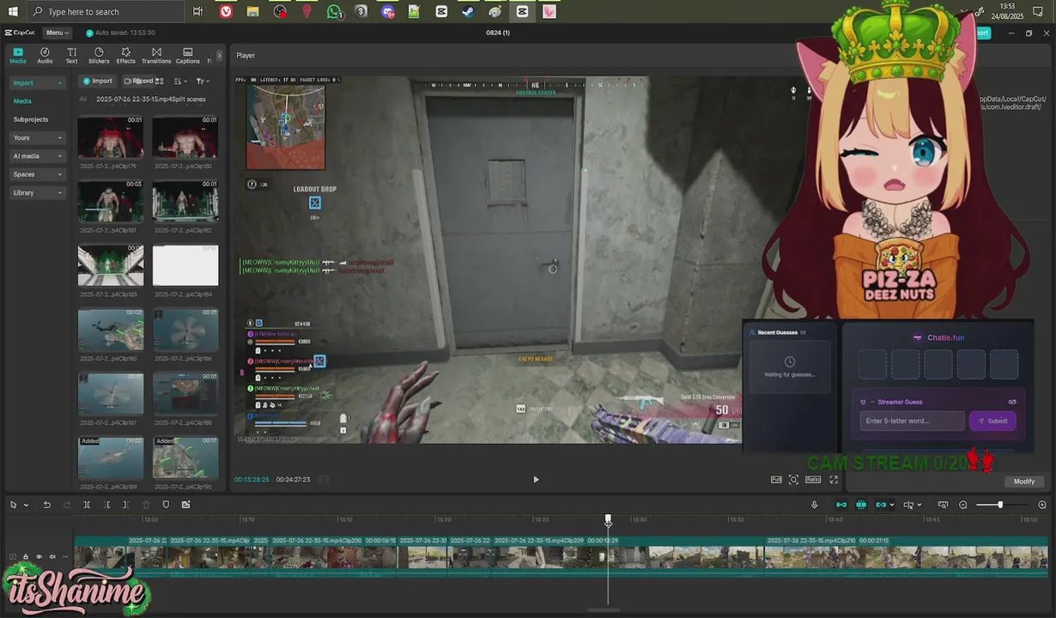Open the Media tab
1056x618 pixels.
(x=17, y=56)
